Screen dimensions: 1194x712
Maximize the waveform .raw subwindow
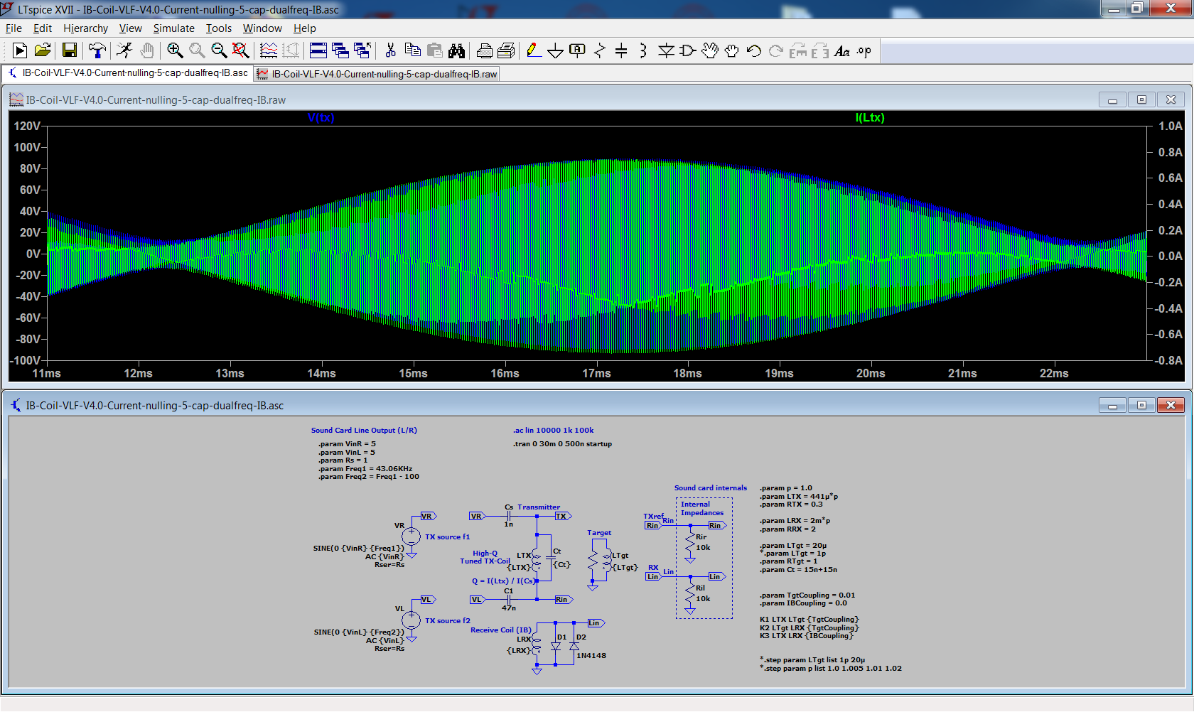(x=1141, y=99)
